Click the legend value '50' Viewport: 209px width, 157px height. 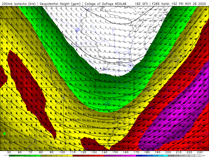(9, 152)
